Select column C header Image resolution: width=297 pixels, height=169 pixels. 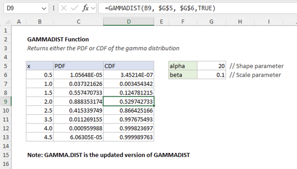point(79,22)
